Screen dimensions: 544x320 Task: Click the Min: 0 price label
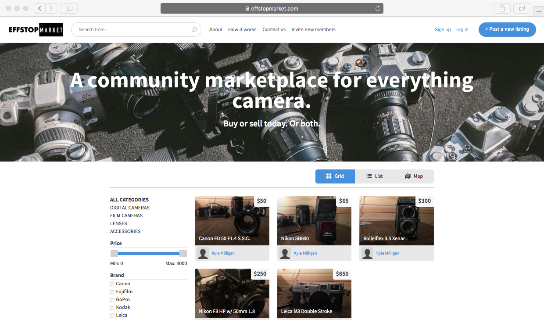[117, 264]
